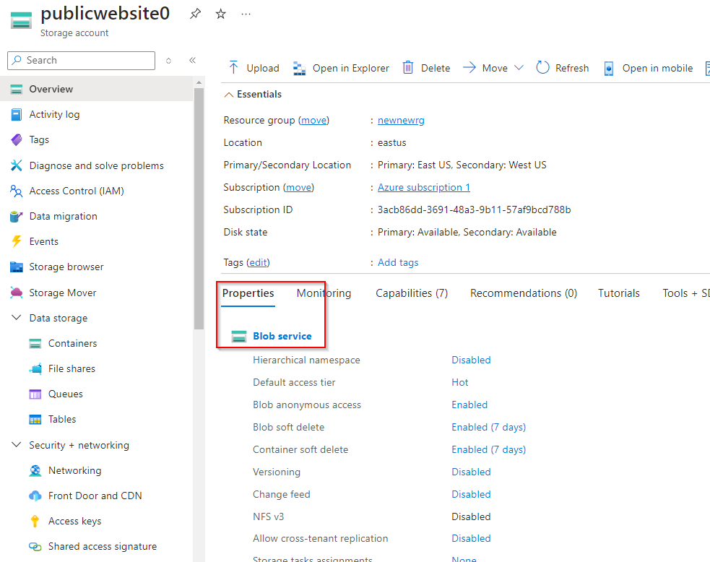The height and width of the screenshot is (562, 710).
Task: Click the Queues icon
Action: (x=35, y=394)
